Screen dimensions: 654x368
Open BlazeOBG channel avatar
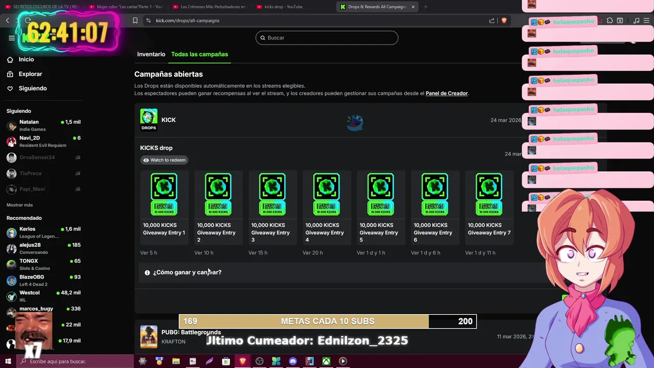(x=11, y=280)
